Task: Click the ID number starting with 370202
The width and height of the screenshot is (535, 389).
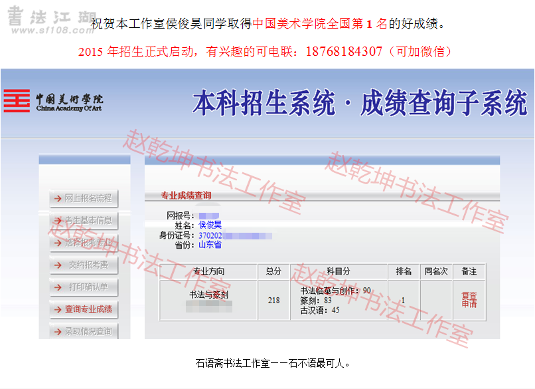Action: (x=235, y=235)
